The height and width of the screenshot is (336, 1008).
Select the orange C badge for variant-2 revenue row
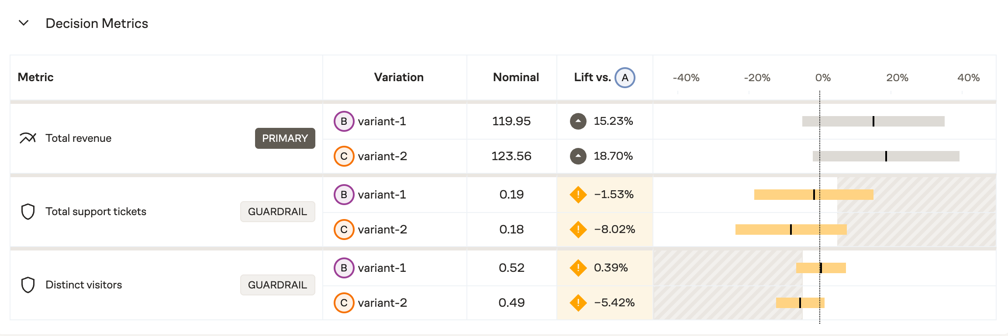(344, 156)
